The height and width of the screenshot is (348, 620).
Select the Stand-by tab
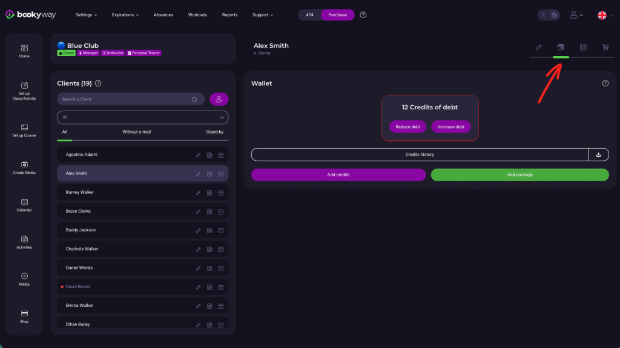(215, 132)
